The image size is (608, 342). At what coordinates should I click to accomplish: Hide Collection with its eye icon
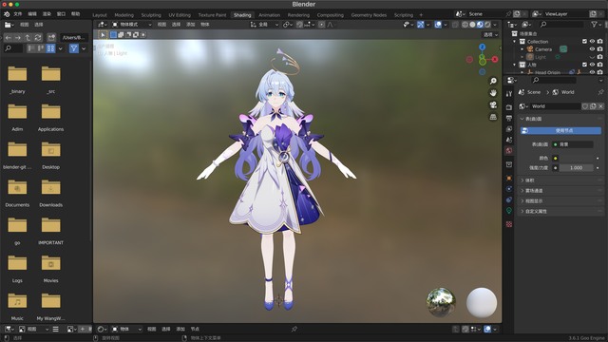pyautogui.click(x=592, y=42)
